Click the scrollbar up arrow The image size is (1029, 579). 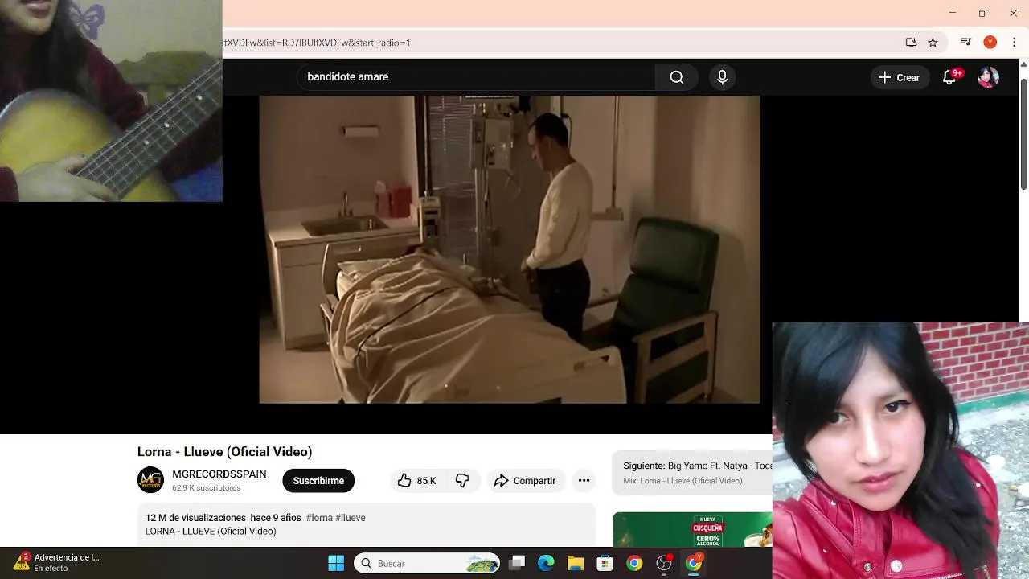(x=1023, y=66)
